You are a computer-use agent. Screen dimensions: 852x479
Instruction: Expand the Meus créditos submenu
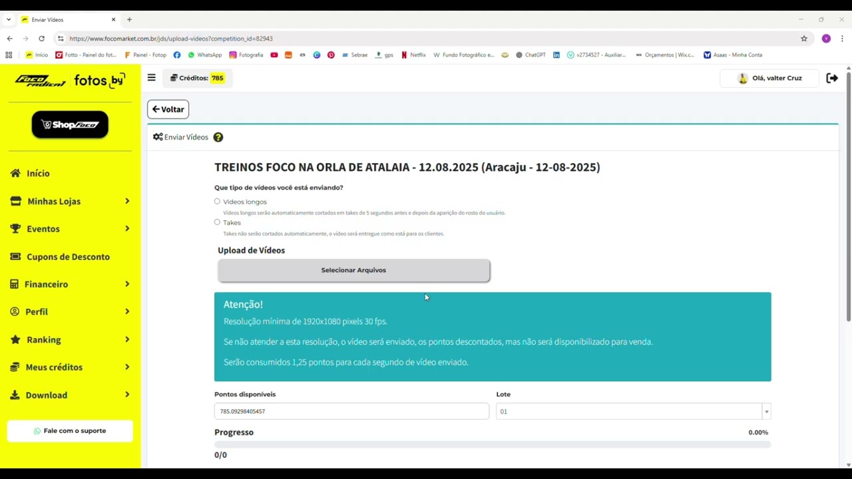[127, 367]
